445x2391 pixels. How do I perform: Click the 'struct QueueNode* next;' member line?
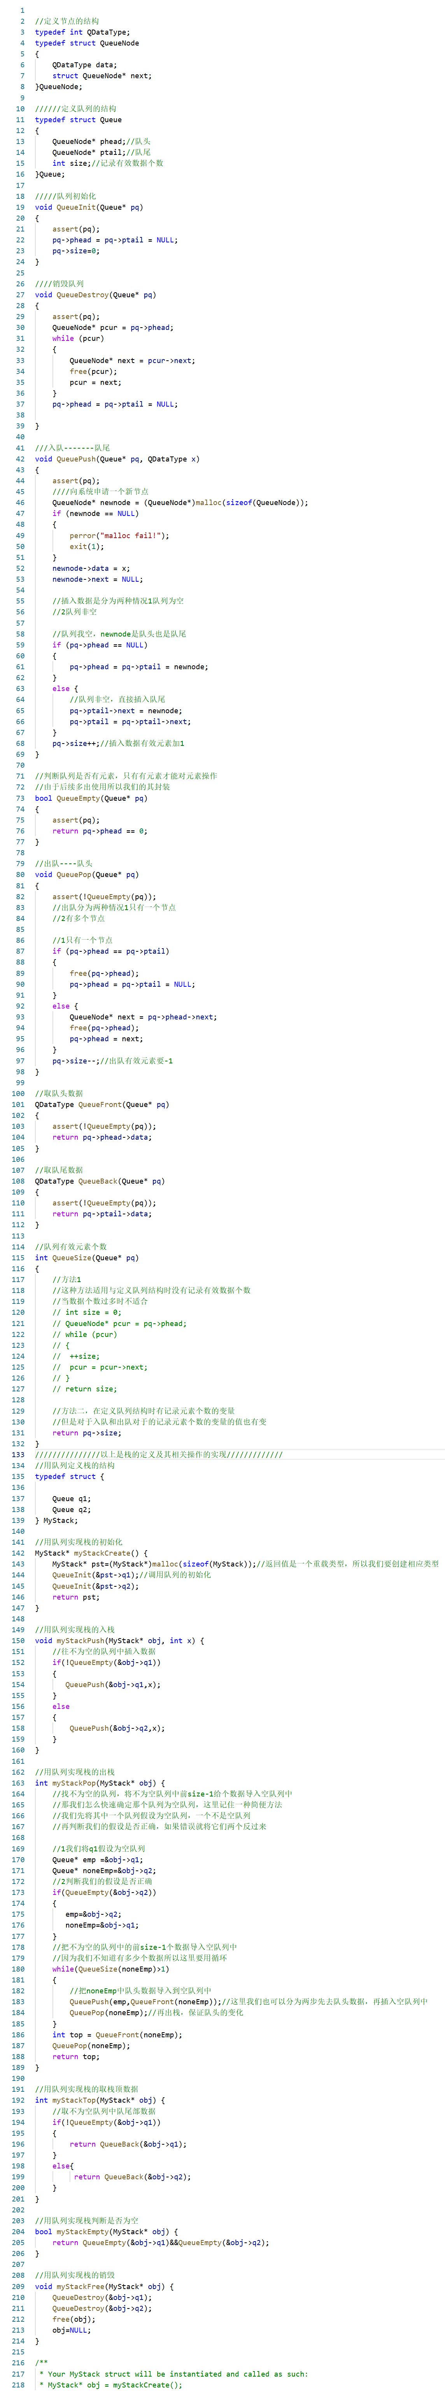(x=102, y=76)
